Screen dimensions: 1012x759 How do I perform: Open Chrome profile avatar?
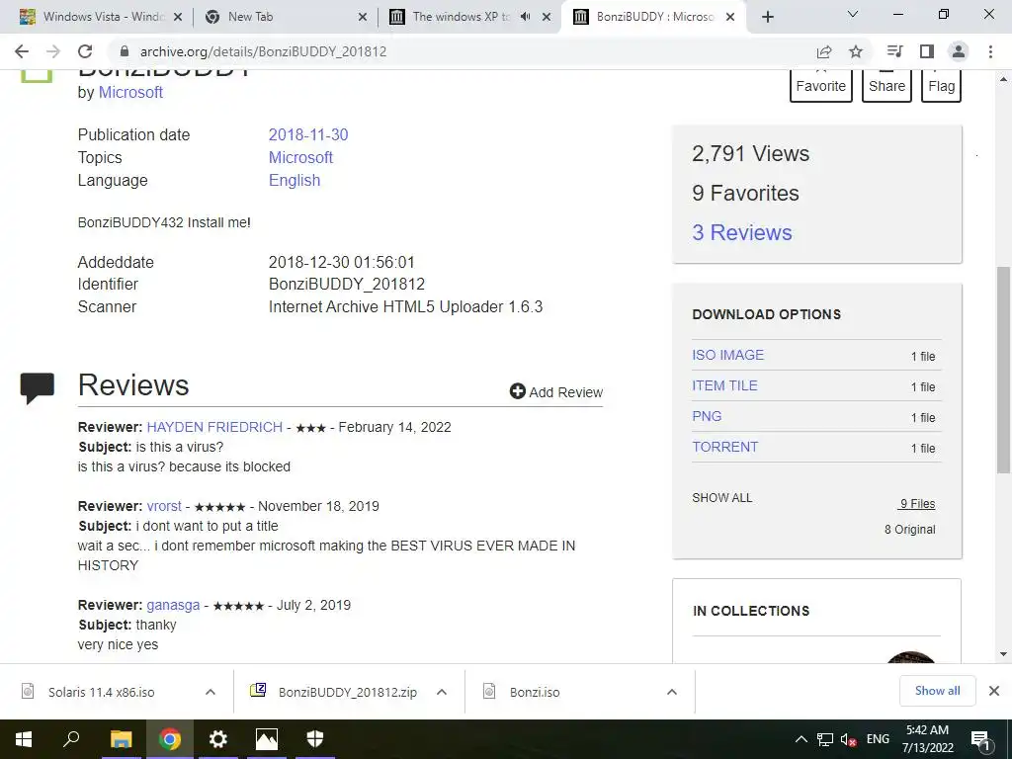959,51
